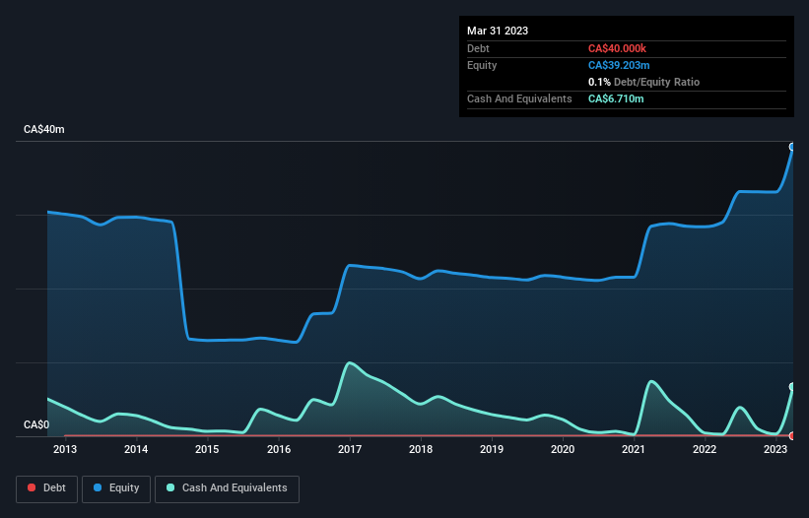The image size is (809, 518).
Task: Select the 2016 x-axis label
Action: pyautogui.click(x=279, y=449)
